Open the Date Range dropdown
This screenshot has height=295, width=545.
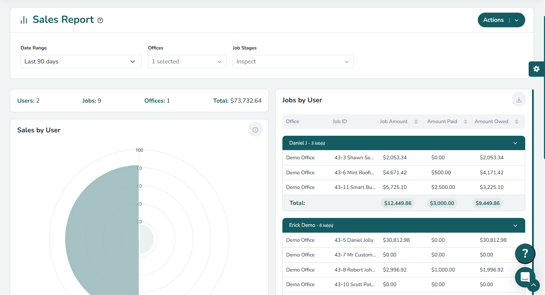pos(81,62)
